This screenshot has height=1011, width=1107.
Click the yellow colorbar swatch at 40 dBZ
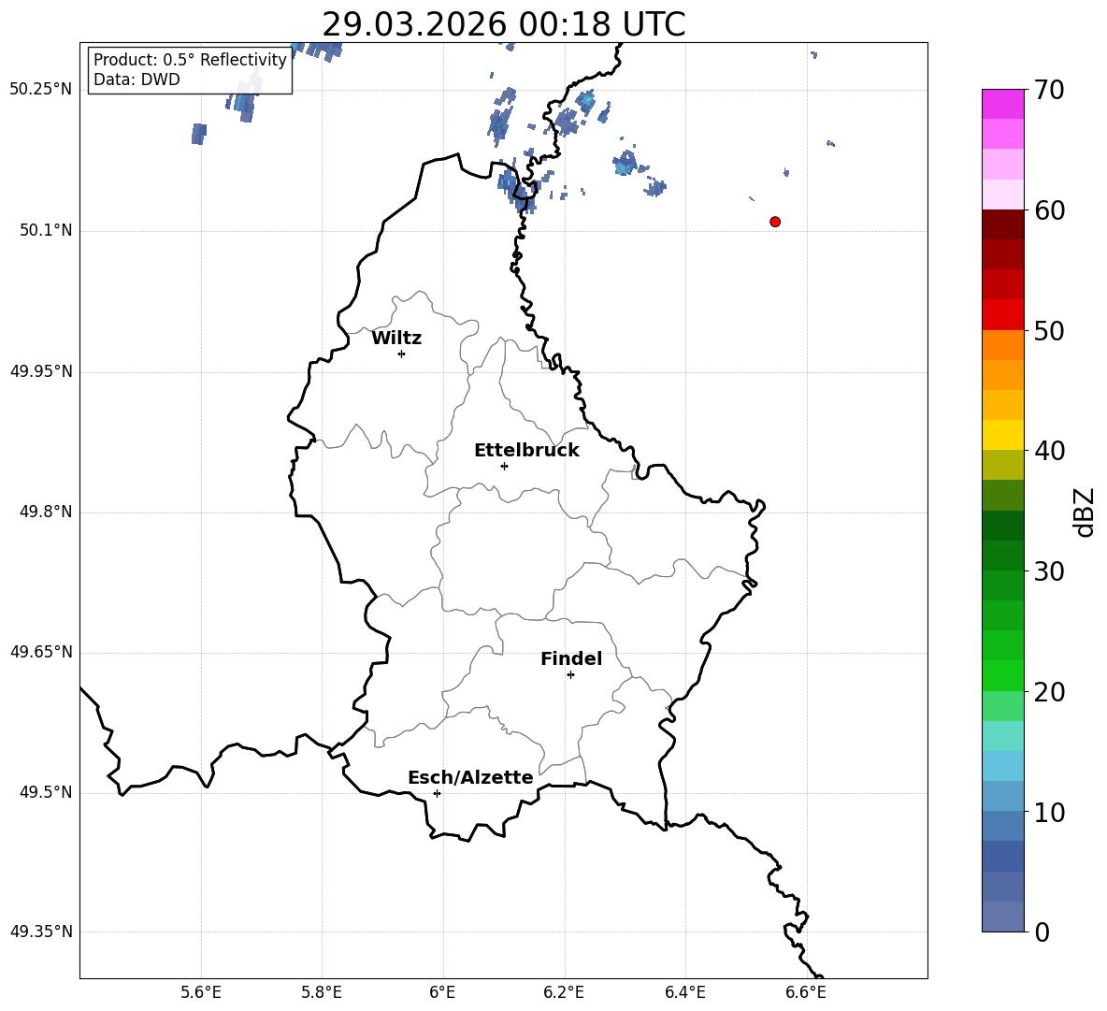[x=1002, y=435]
